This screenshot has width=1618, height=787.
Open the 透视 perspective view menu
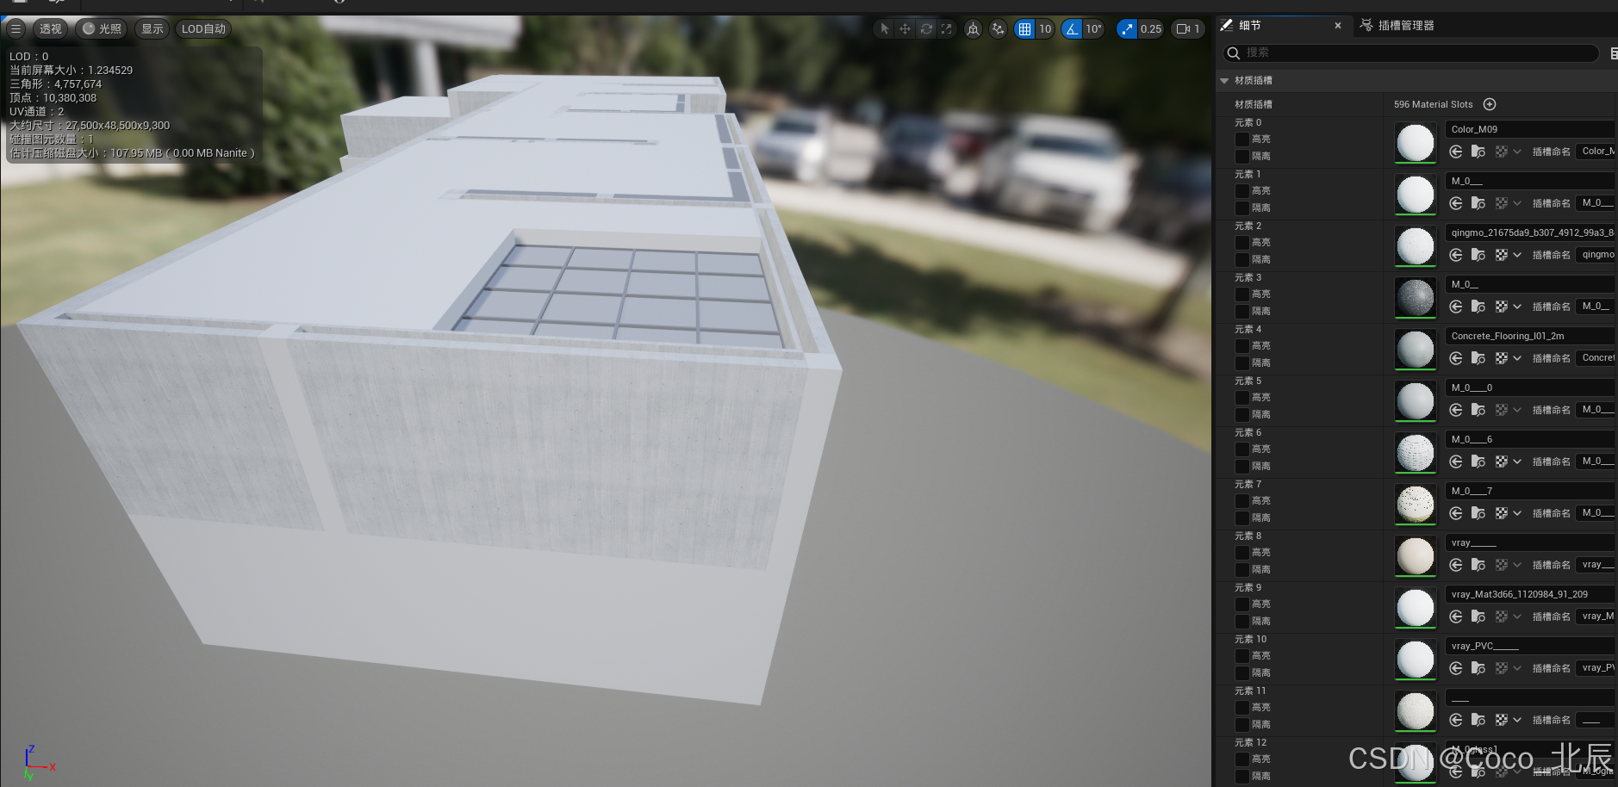[51, 28]
